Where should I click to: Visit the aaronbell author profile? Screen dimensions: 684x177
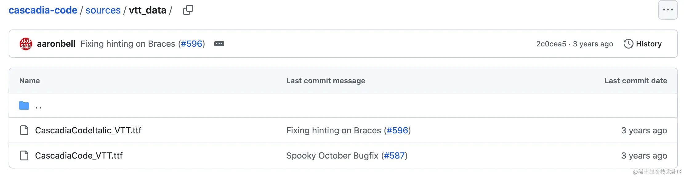56,44
